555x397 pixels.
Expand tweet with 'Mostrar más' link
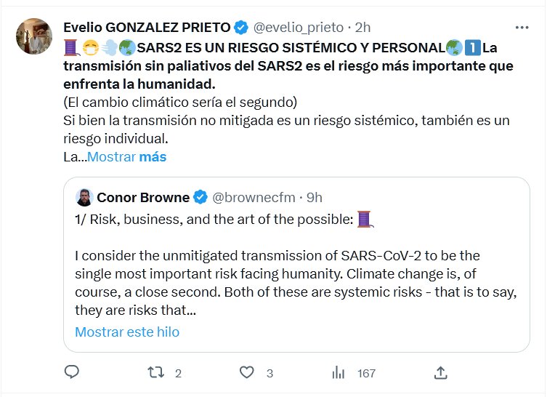pyautogui.click(x=126, y=156)
